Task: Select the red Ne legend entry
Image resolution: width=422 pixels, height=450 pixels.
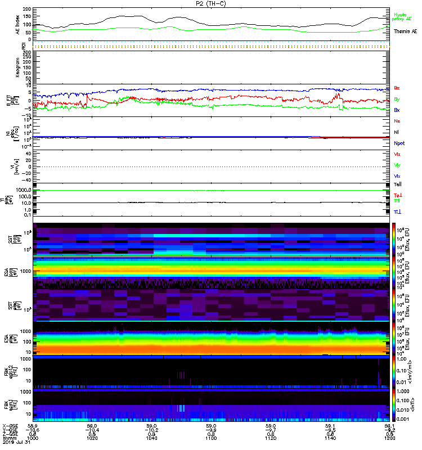Action: 397,121
